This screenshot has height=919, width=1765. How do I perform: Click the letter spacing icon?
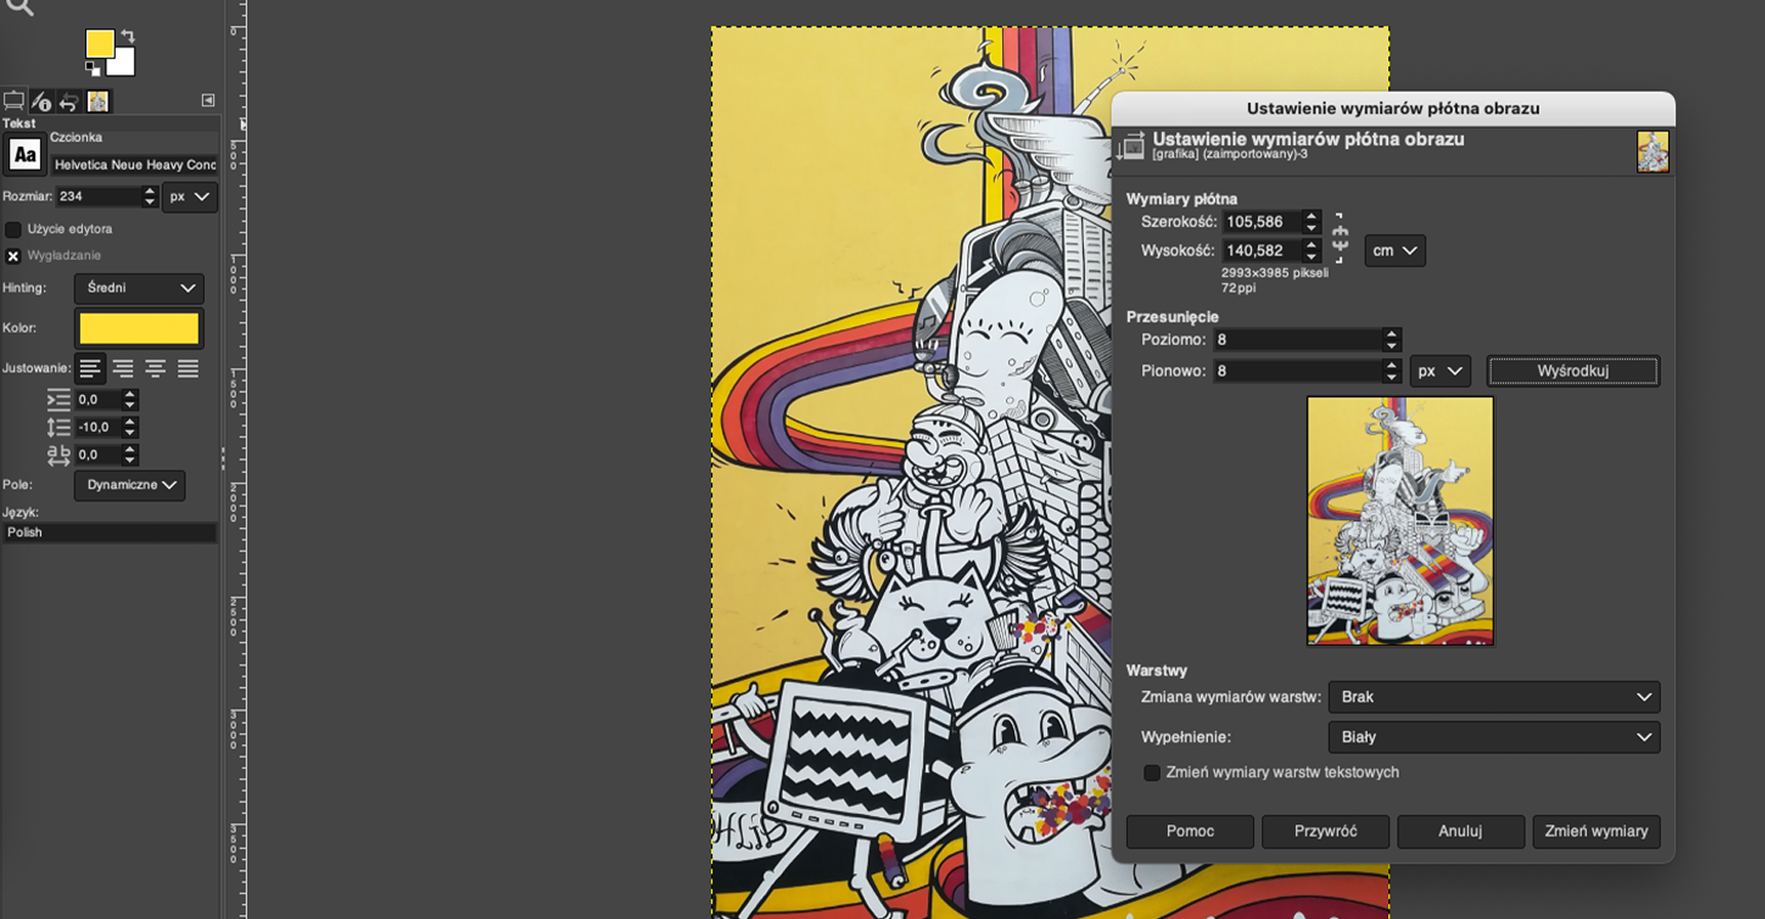tap(58, 455)
